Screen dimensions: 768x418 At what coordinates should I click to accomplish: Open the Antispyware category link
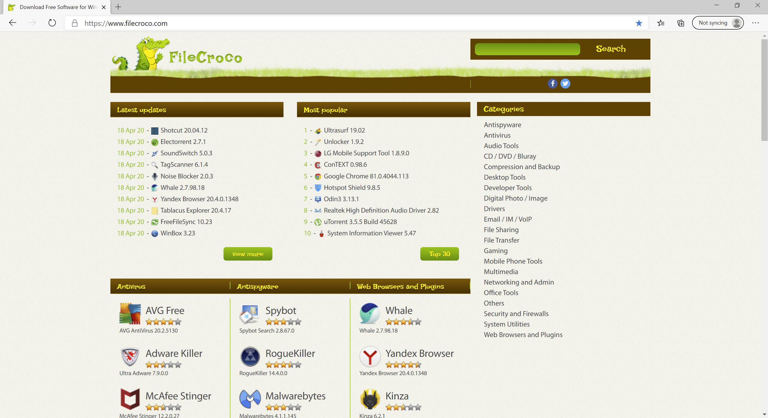502,125
